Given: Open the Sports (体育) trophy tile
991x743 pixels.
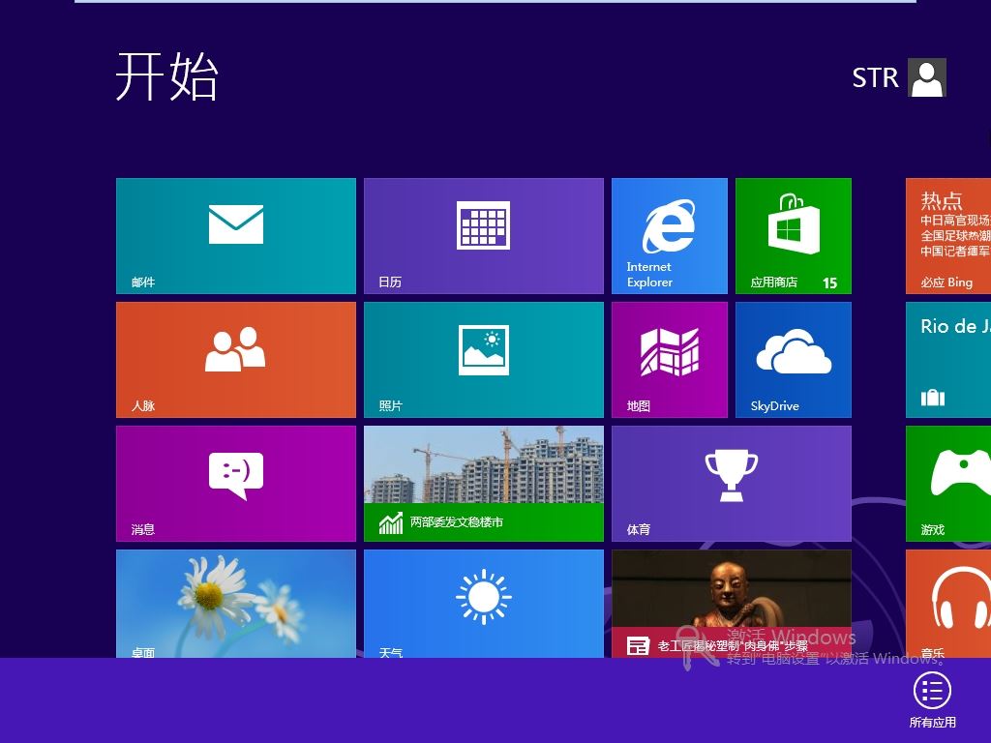Looking at the screenshot, I should point(732,484).
